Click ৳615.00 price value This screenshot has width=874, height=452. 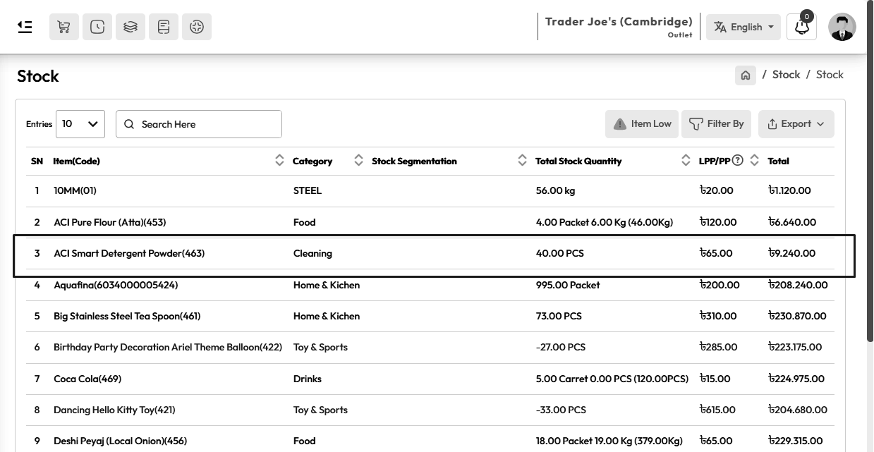(x=717, y=410)
